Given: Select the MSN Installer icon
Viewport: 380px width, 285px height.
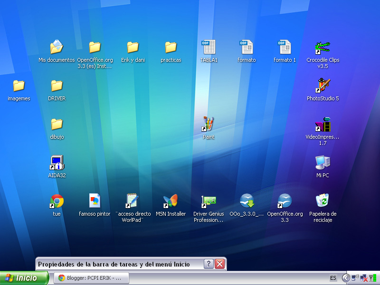Looking at the screenshot, I should coord(171,201).
